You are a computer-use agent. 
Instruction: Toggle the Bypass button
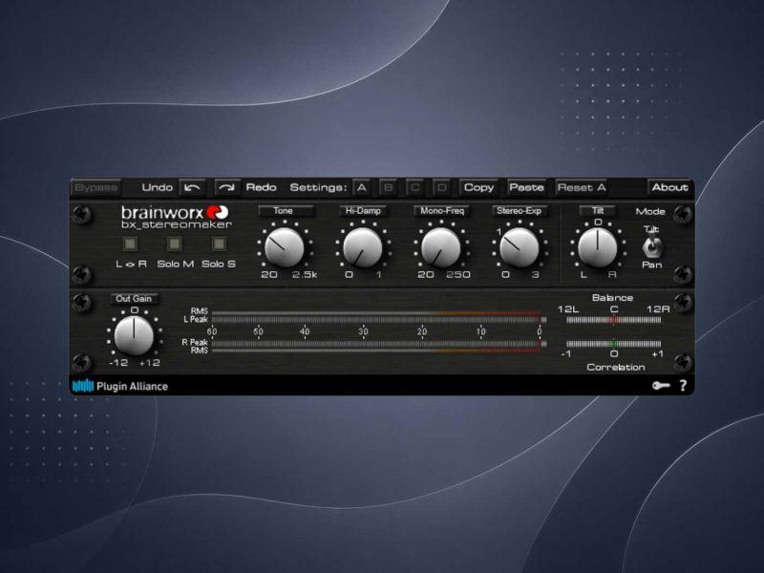pos(96,187)
